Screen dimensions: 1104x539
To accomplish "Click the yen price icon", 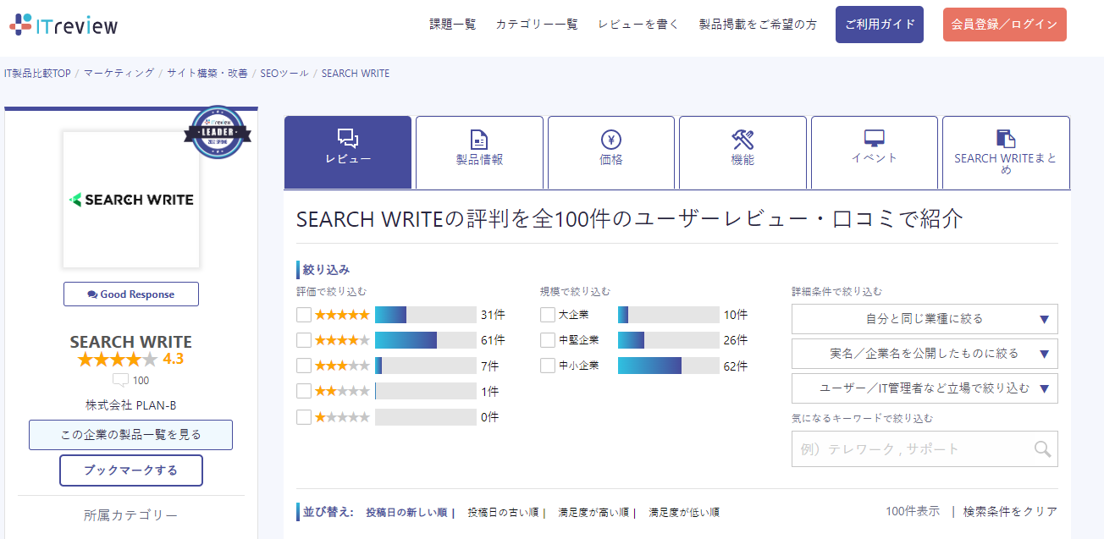I will pyautogui.click(x=611, y=139).
